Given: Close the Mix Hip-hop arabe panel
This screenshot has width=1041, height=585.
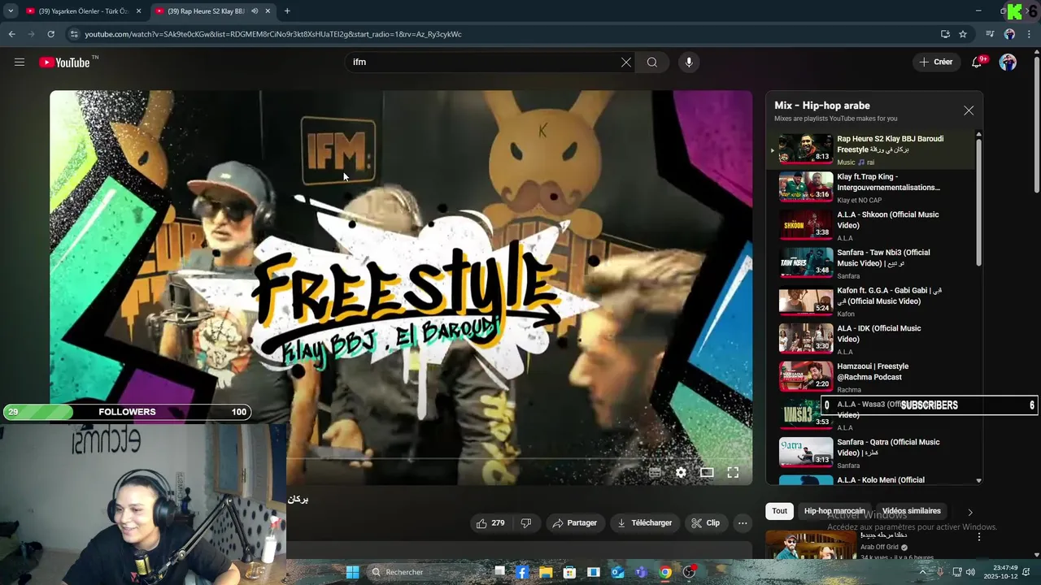Looking at the screenshot, I should click(969, 110).
